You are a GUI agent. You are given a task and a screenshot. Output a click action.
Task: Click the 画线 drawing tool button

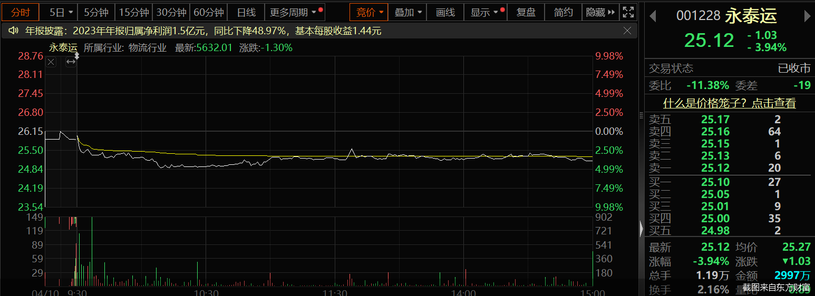pos(445,12)
